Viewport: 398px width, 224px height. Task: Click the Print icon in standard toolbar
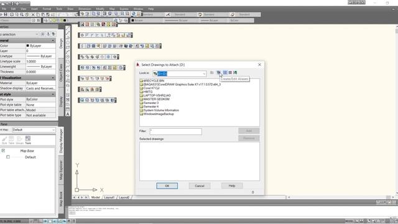coord(12,14)
